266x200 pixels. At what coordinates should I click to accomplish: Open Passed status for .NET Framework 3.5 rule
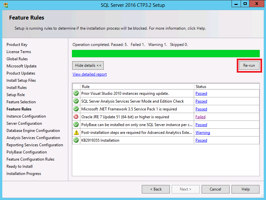pyautogui.click(x=201, y=109)
